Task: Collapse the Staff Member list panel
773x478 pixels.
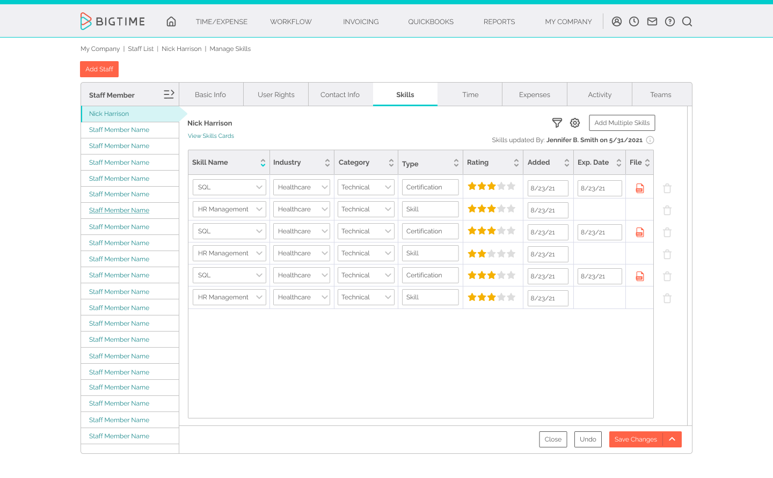Action: (x=169, y=94)
